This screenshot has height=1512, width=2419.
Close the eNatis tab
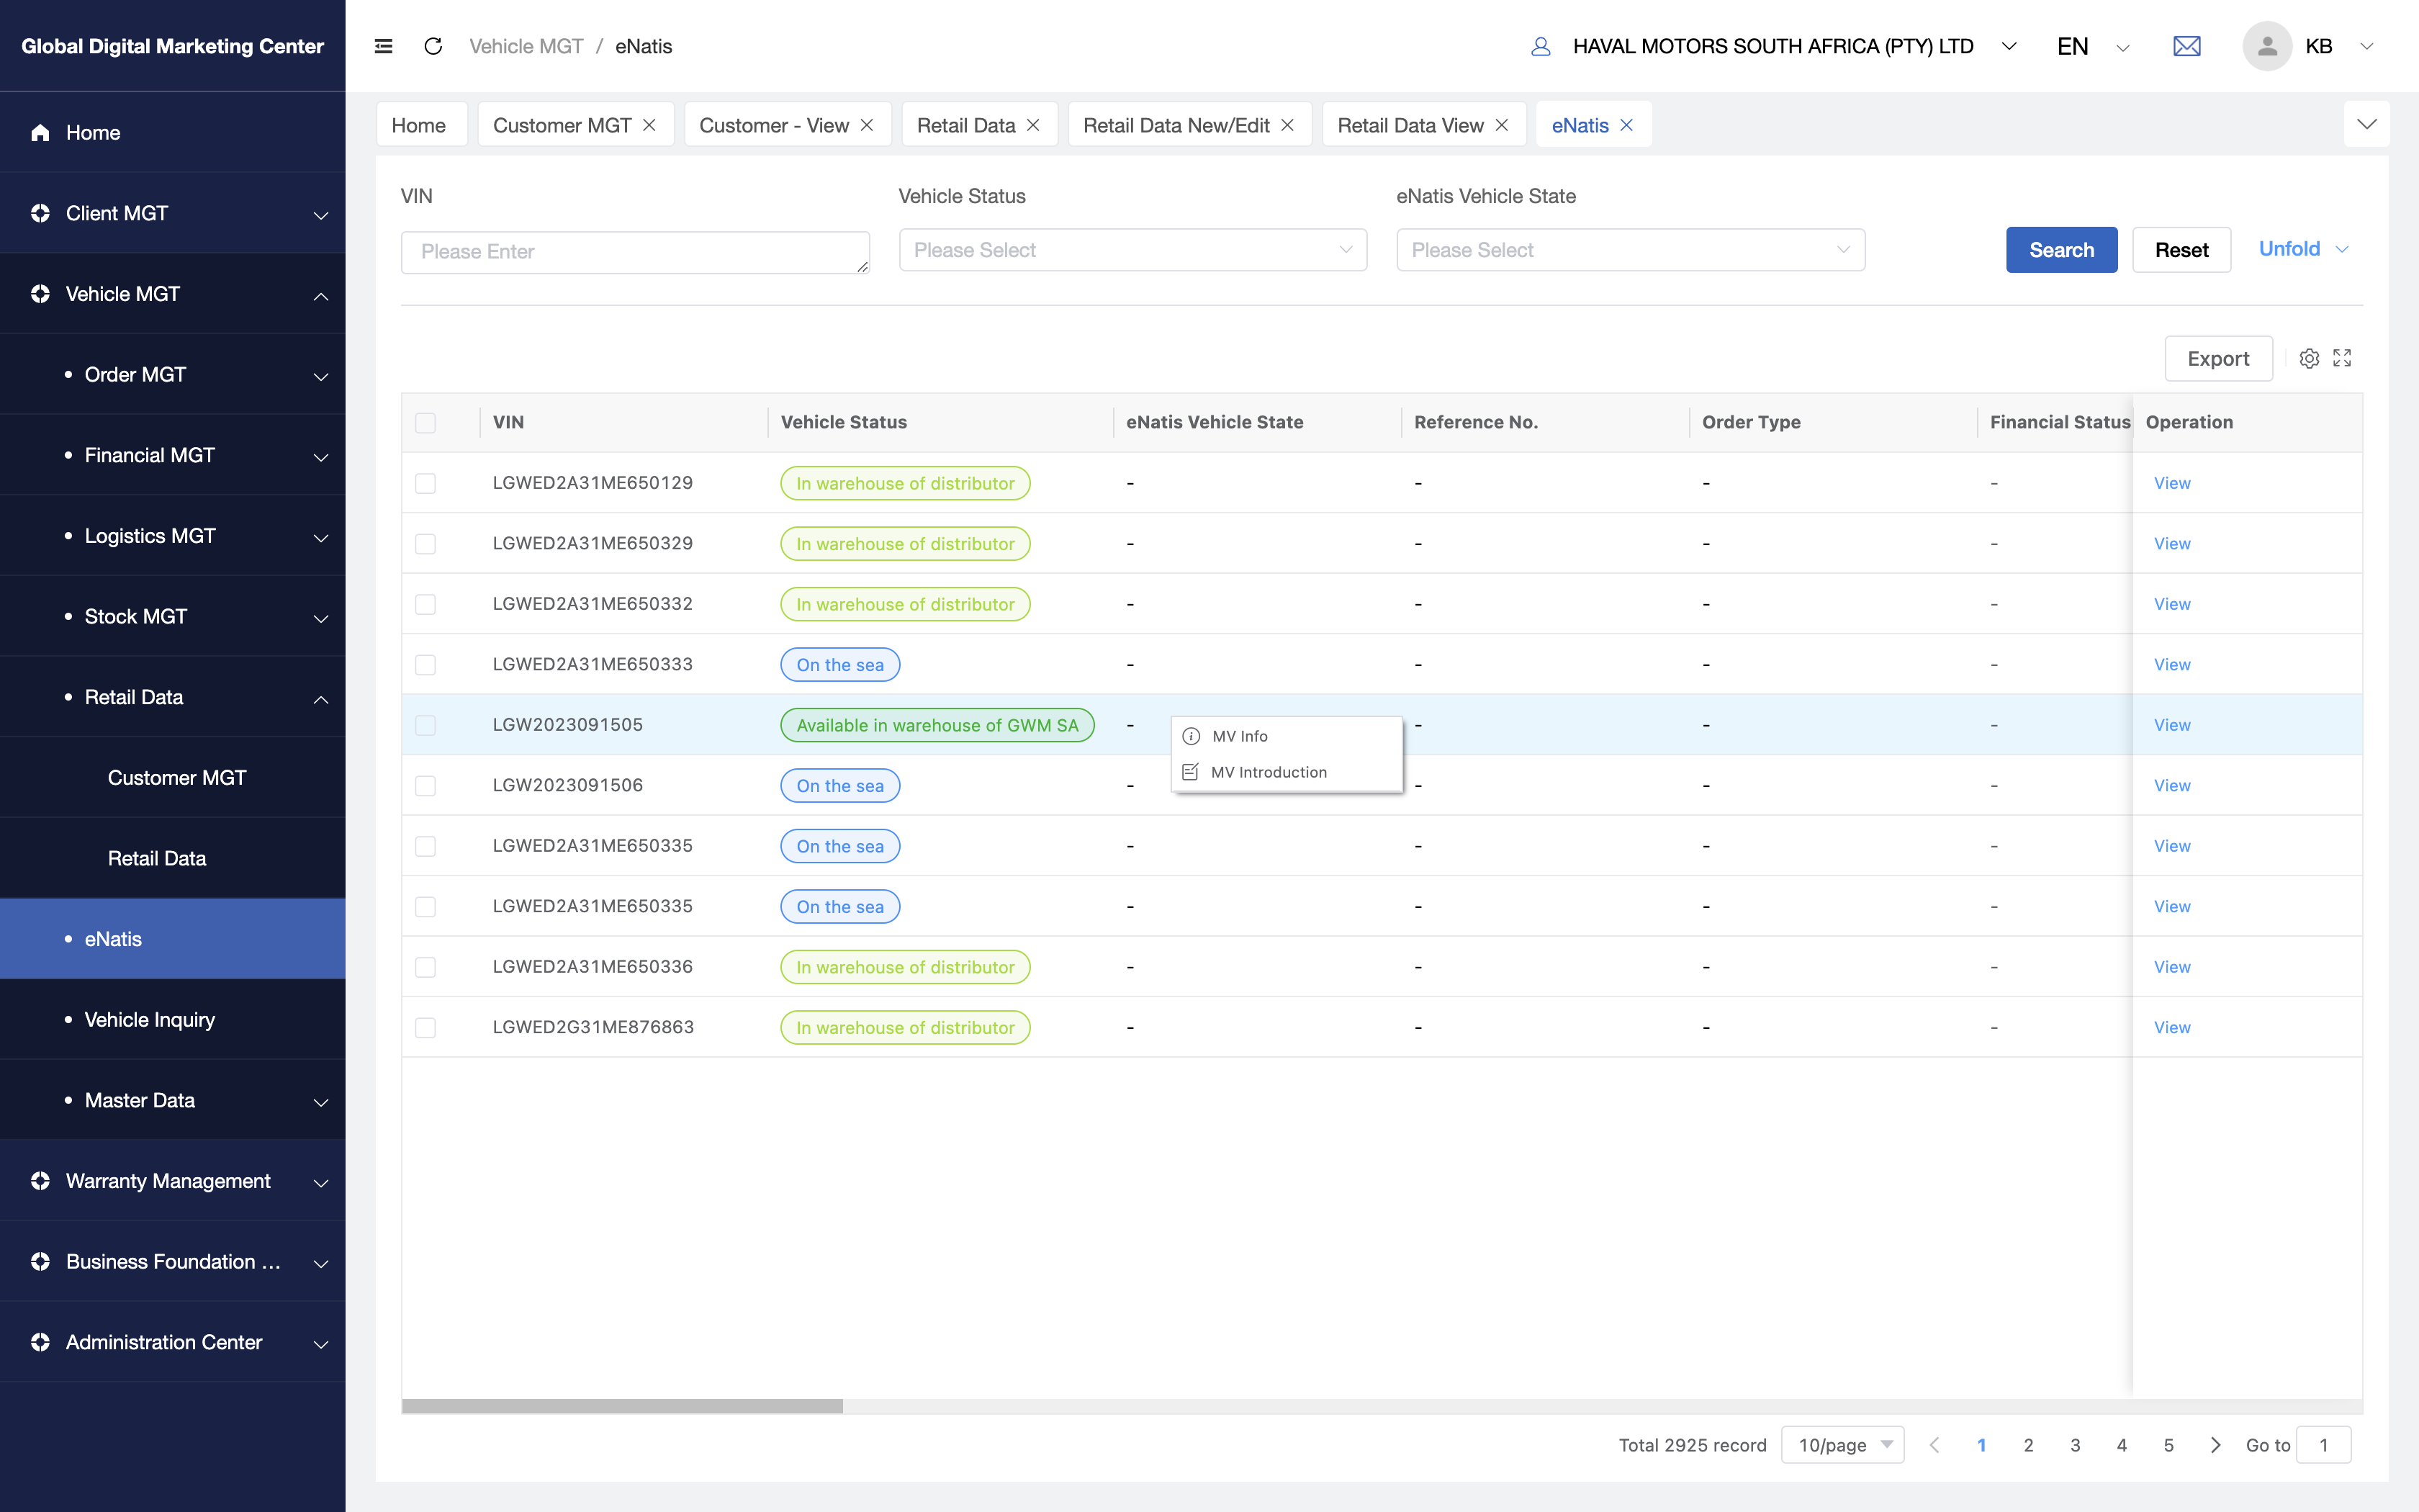point(1626,125)
